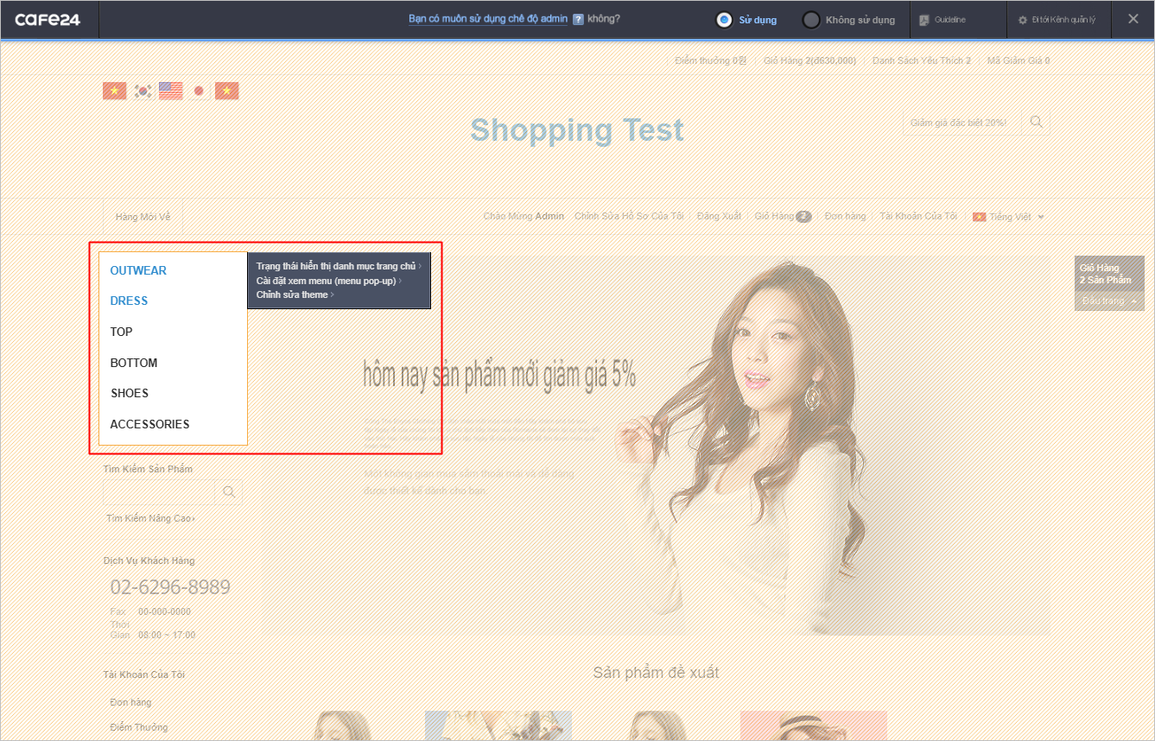The width and height of the screenshot is (1155, 741).
Task: Select the United States flag icon
Action: pos(170,91)
